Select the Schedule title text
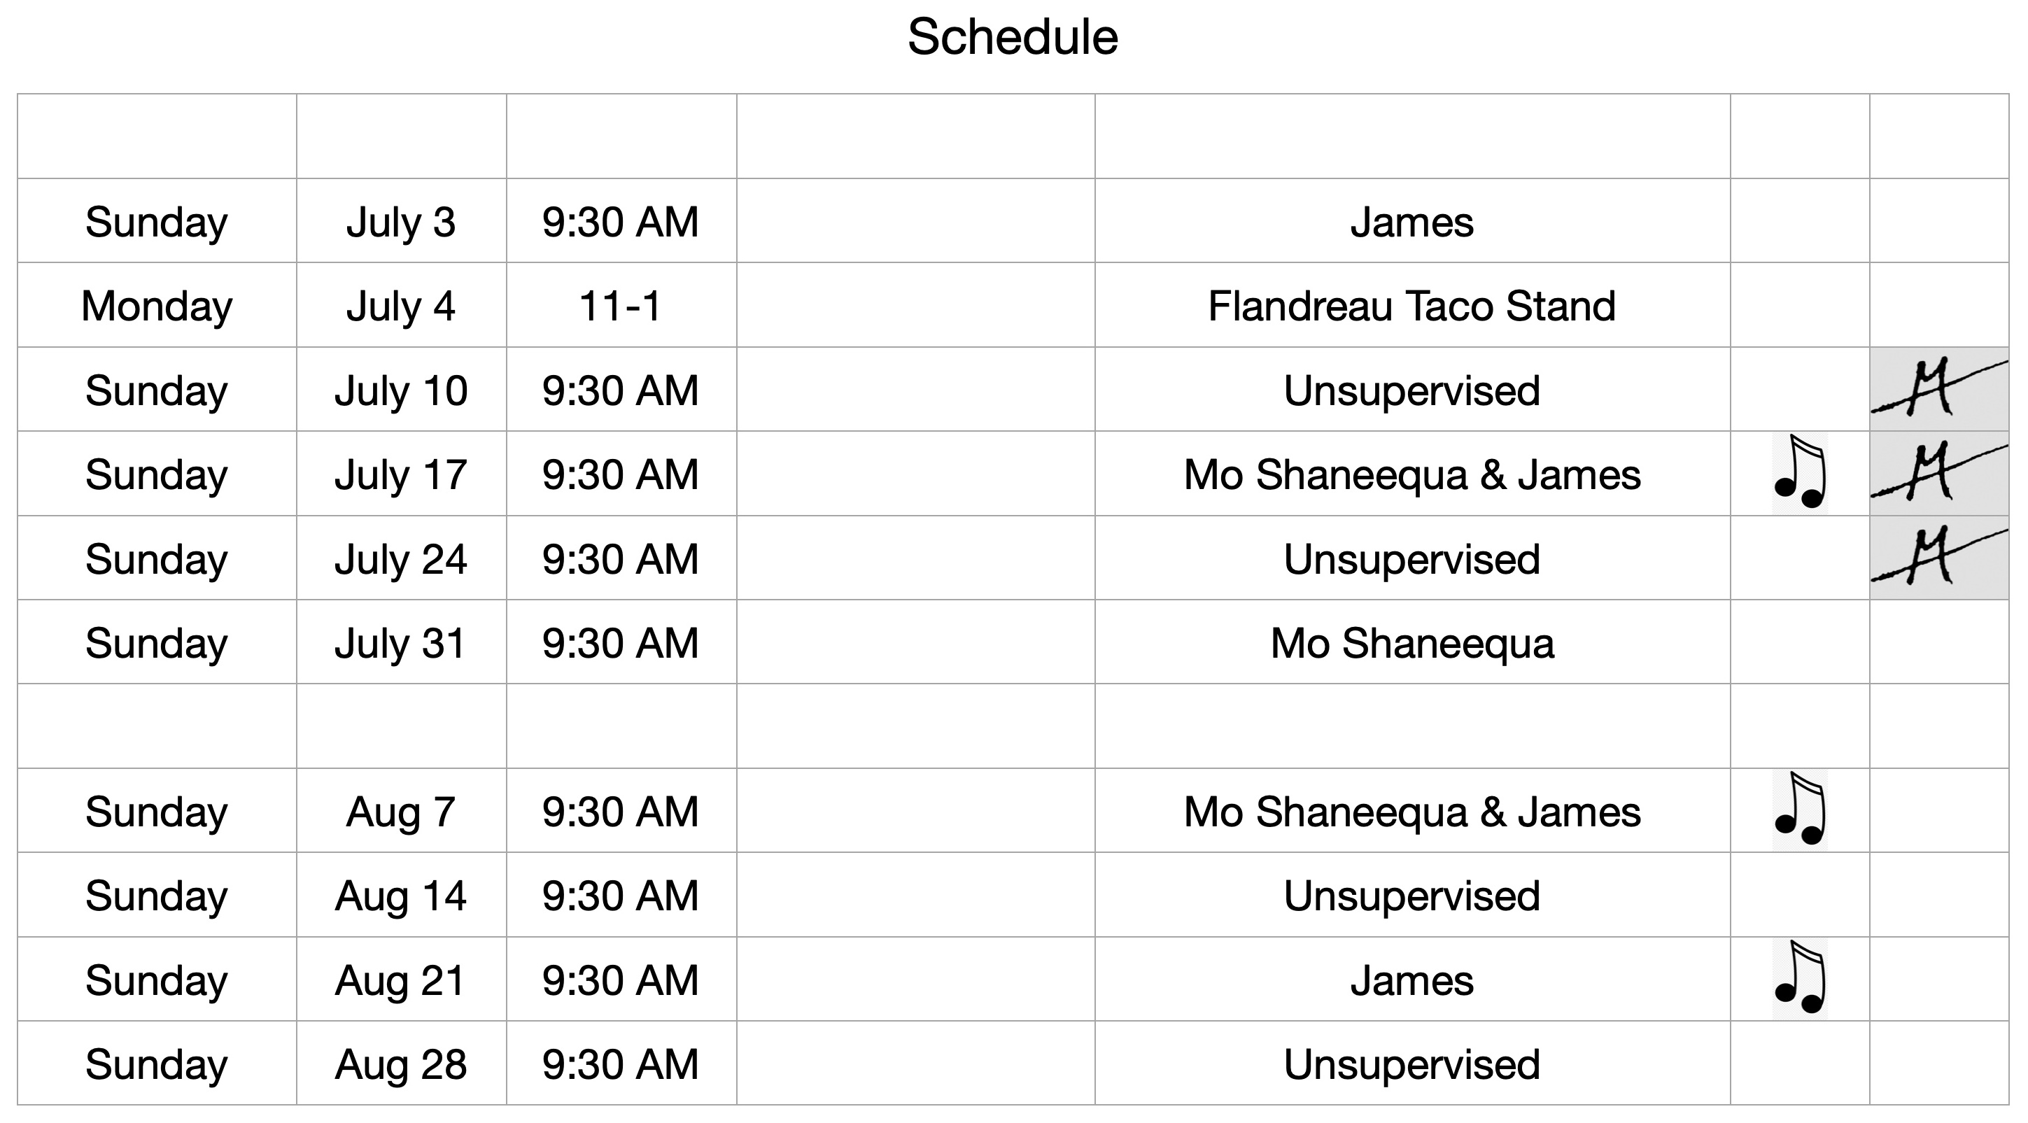 (x=1013, y=37)
